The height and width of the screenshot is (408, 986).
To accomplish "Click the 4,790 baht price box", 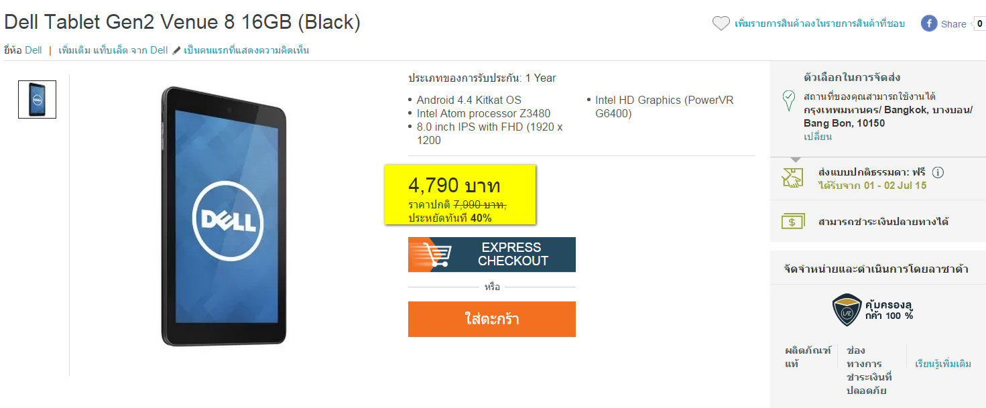I will (460, 194).
